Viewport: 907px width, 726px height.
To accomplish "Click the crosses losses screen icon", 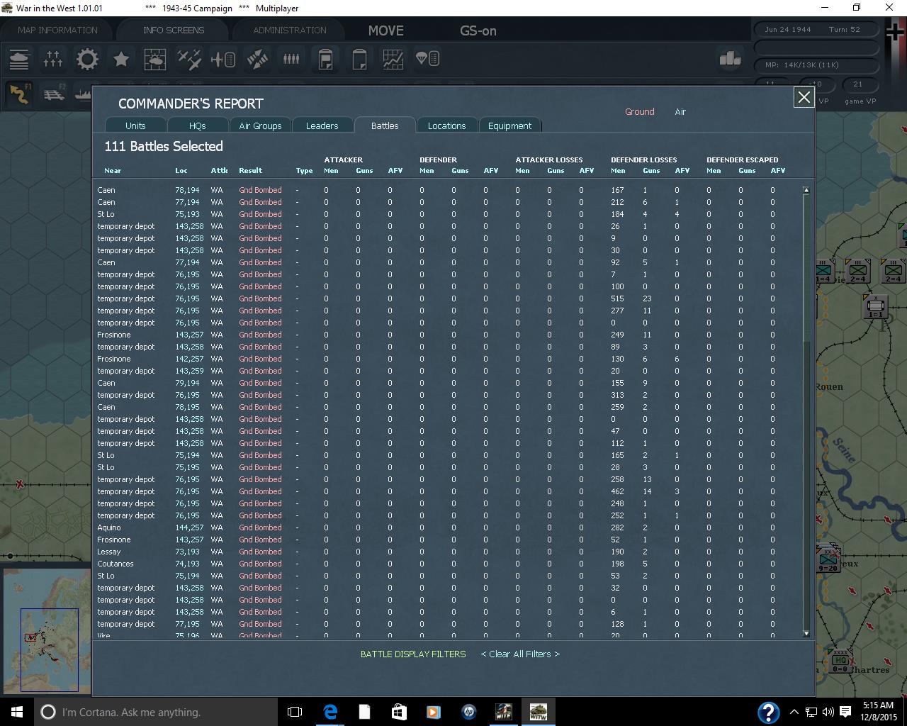I will (53, 59).
